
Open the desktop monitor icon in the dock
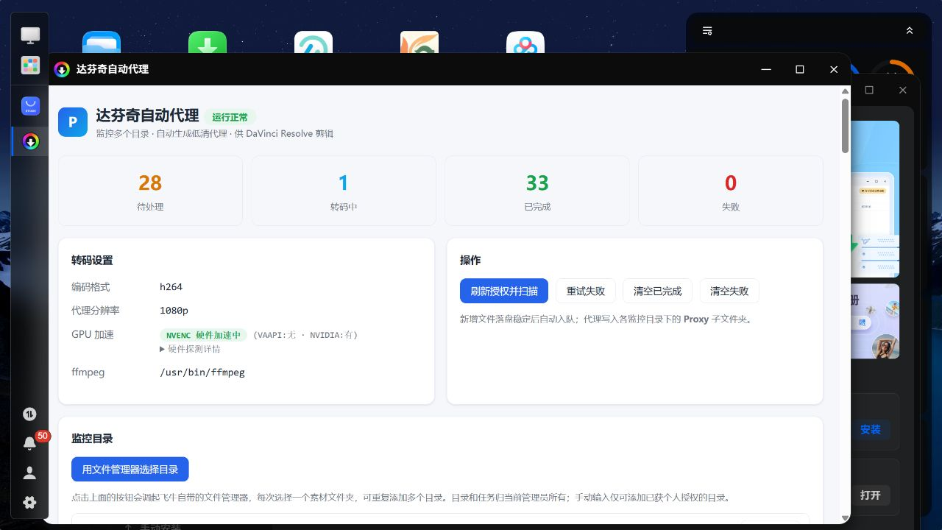click(30, 35)
